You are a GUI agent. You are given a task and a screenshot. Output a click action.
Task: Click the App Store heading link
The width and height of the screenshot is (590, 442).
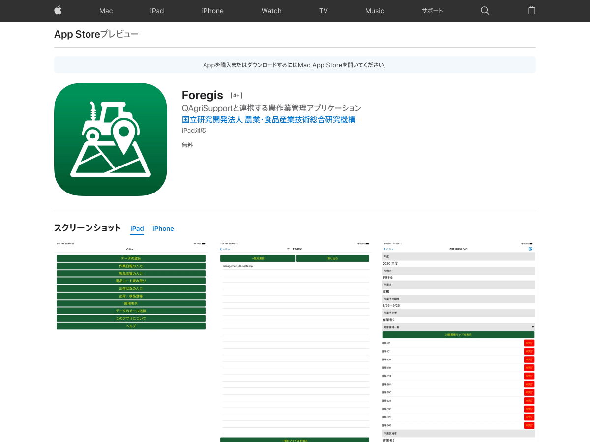point(77,34)
